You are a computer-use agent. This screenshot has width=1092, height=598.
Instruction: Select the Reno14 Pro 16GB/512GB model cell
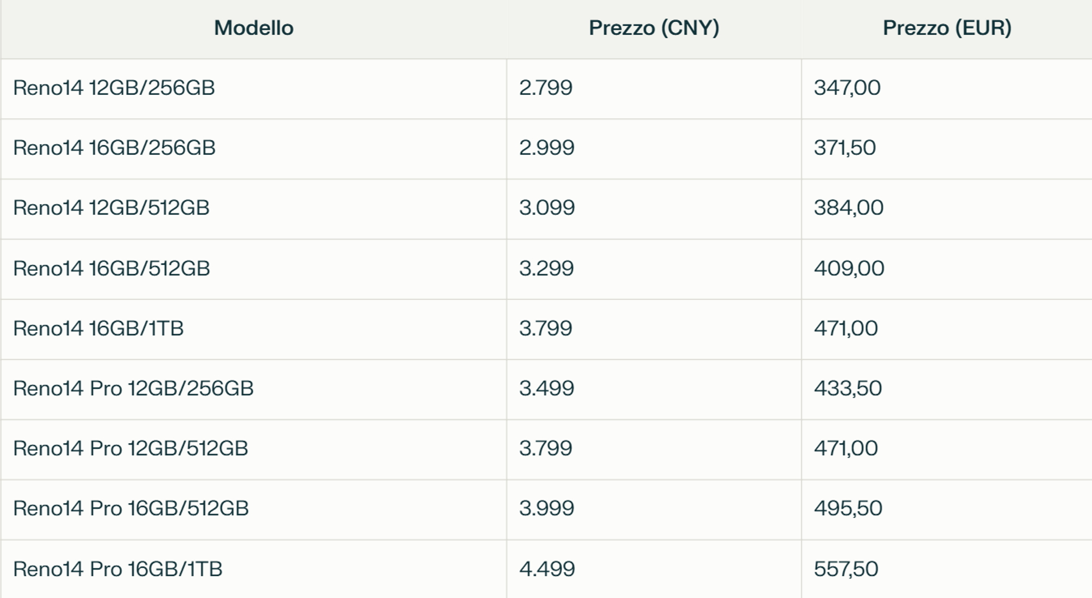(254, 510)
